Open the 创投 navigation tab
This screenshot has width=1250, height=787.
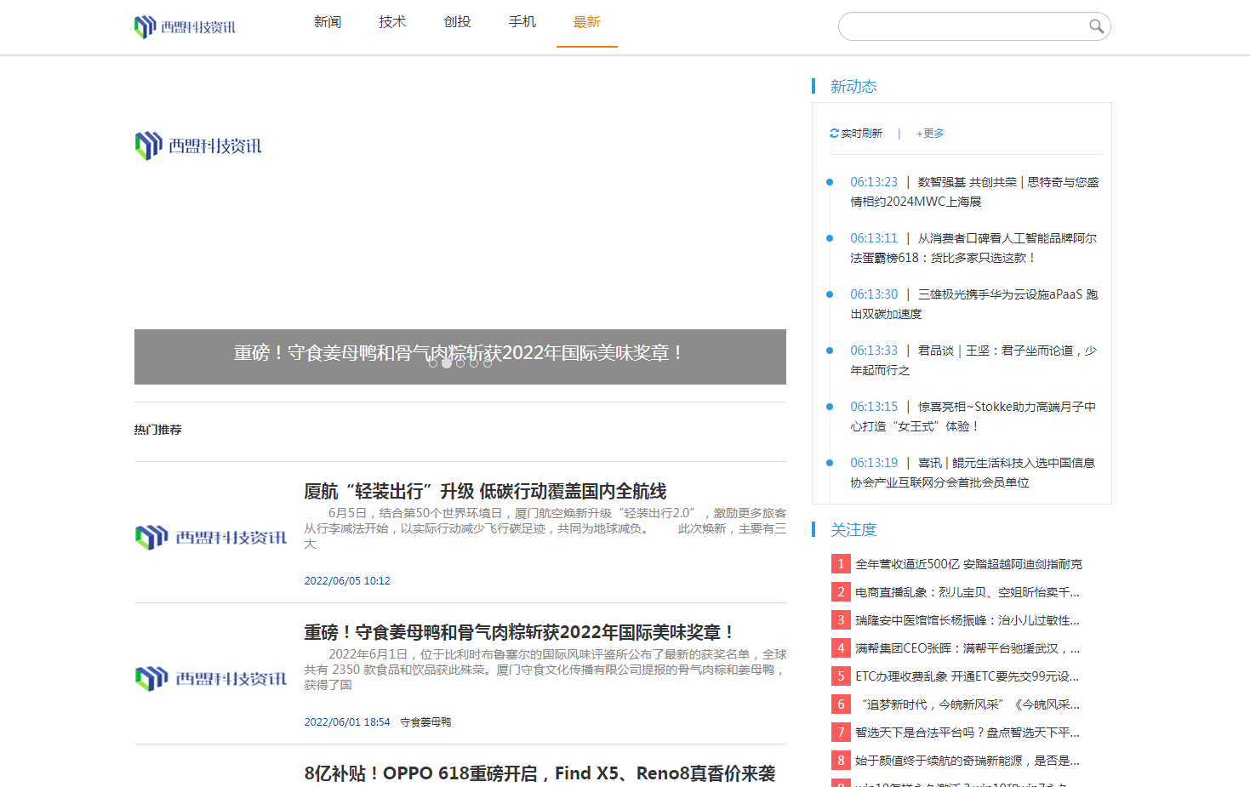457,22
